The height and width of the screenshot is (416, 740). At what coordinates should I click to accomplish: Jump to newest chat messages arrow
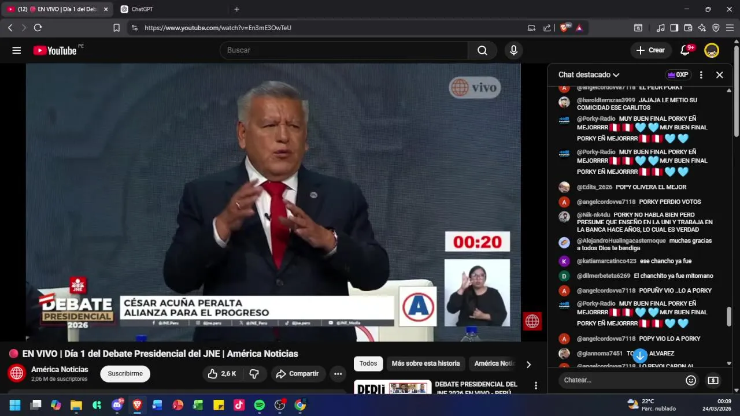pyautogui.click(x=640, y=356)
